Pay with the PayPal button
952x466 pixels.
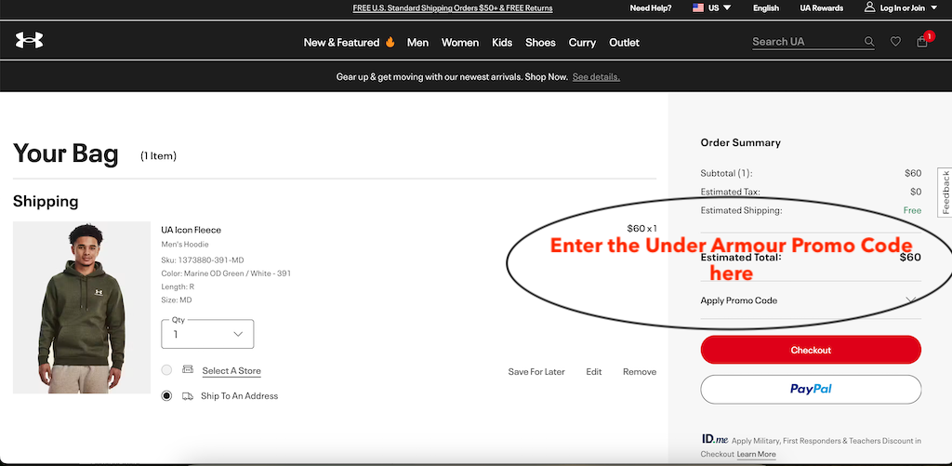click(811, 389)
